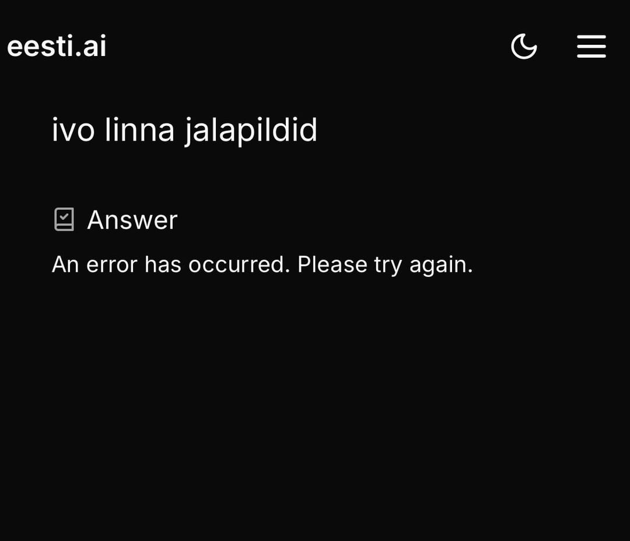Click the Answer checklist book icon
Screen dimensions: 630x541
point(64,220)
